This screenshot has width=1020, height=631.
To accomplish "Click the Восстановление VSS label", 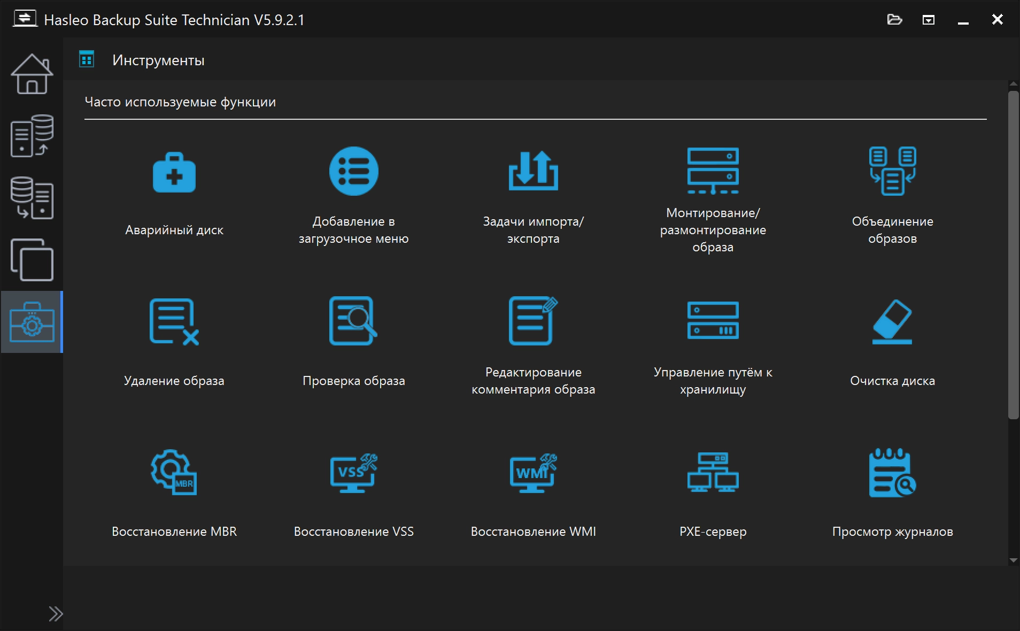I will click(354, 532).
